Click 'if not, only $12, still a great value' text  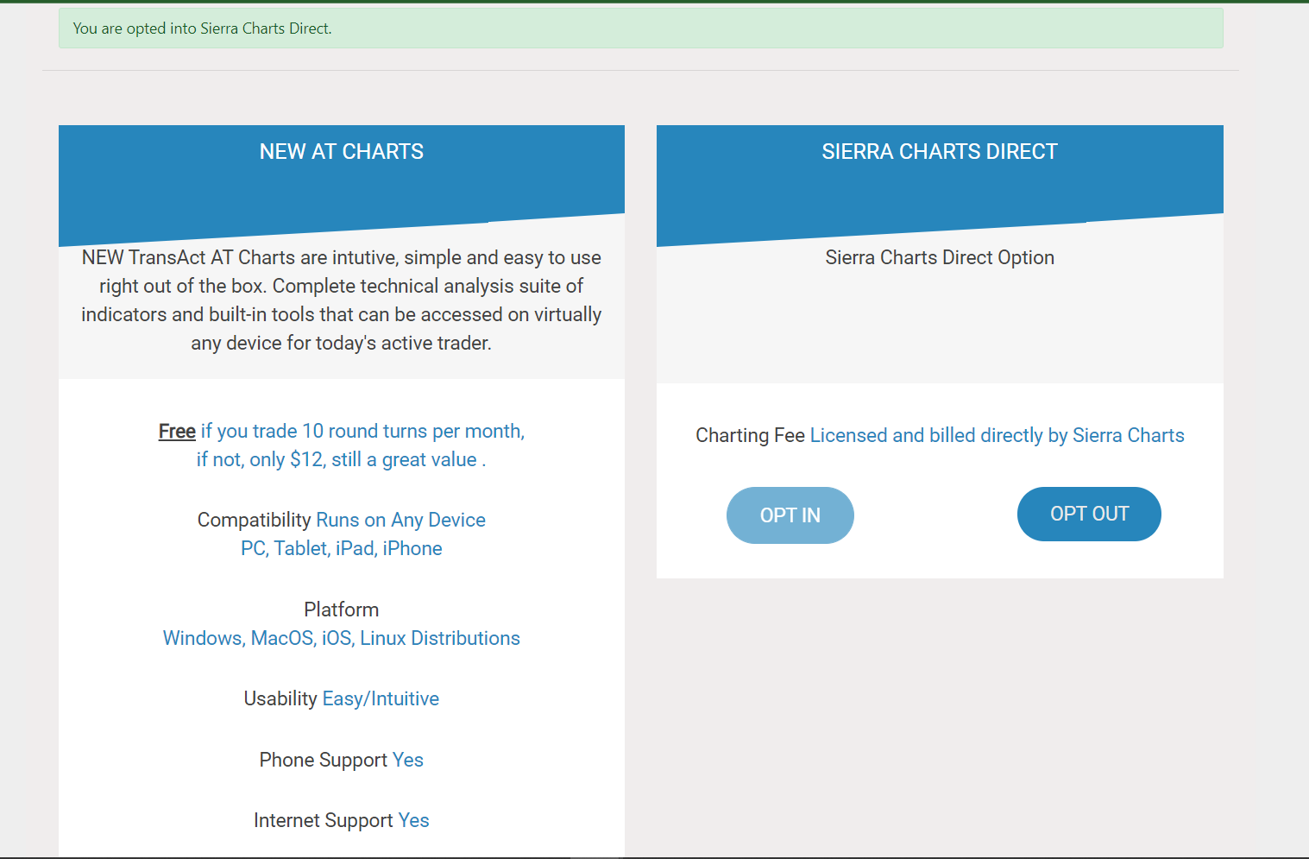[x=341, y=460]
